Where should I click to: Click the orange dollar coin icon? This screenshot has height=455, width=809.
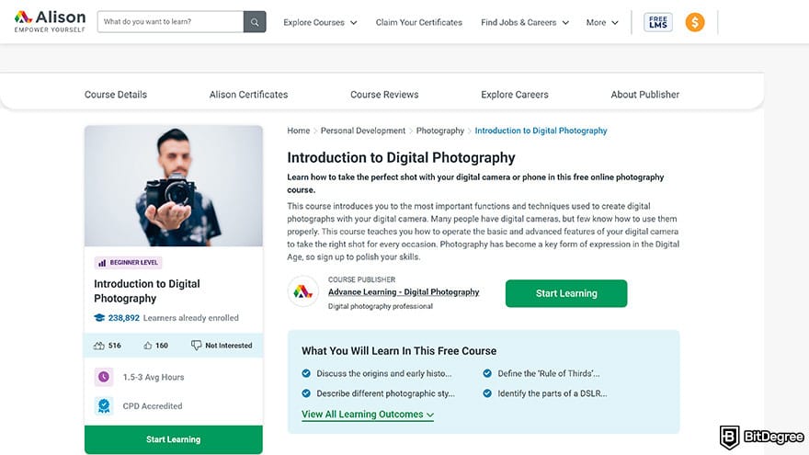pyautogui.click(x=695, y=22)
